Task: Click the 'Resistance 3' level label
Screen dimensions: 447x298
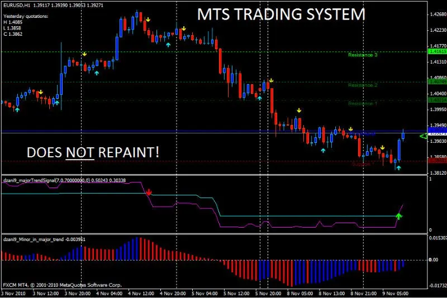Action: [x=363, y=55]
